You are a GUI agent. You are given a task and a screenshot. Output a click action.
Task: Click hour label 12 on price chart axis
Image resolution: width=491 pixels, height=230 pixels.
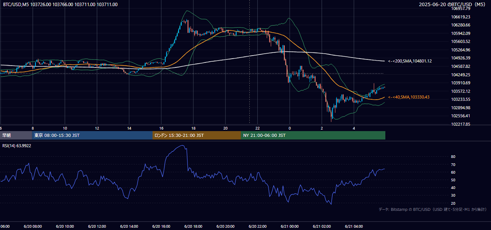pyautogui.click(x=97, y=128)
